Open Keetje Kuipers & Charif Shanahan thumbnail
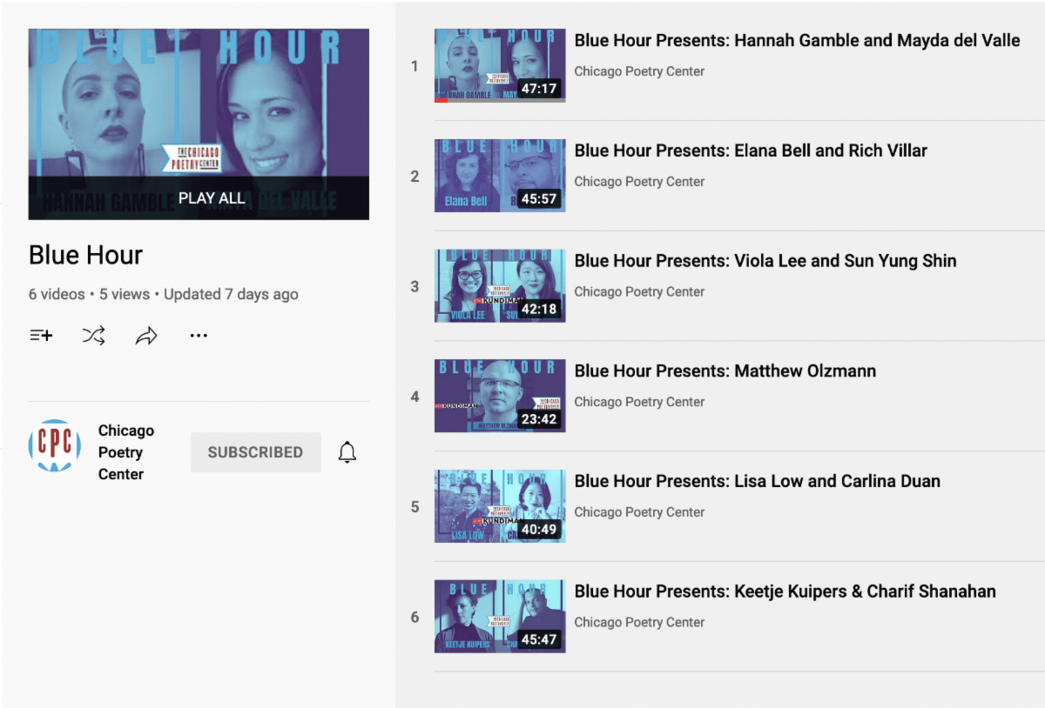The image size is (1045, 708). (500, 617)
